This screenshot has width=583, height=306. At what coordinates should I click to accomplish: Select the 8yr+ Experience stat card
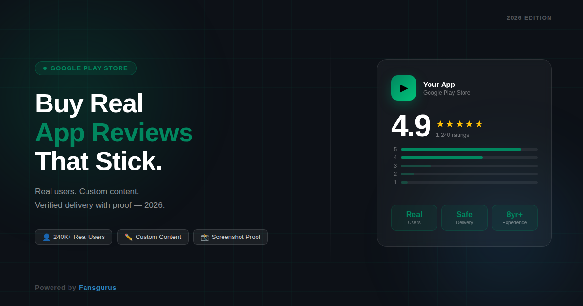click(514, 218)
